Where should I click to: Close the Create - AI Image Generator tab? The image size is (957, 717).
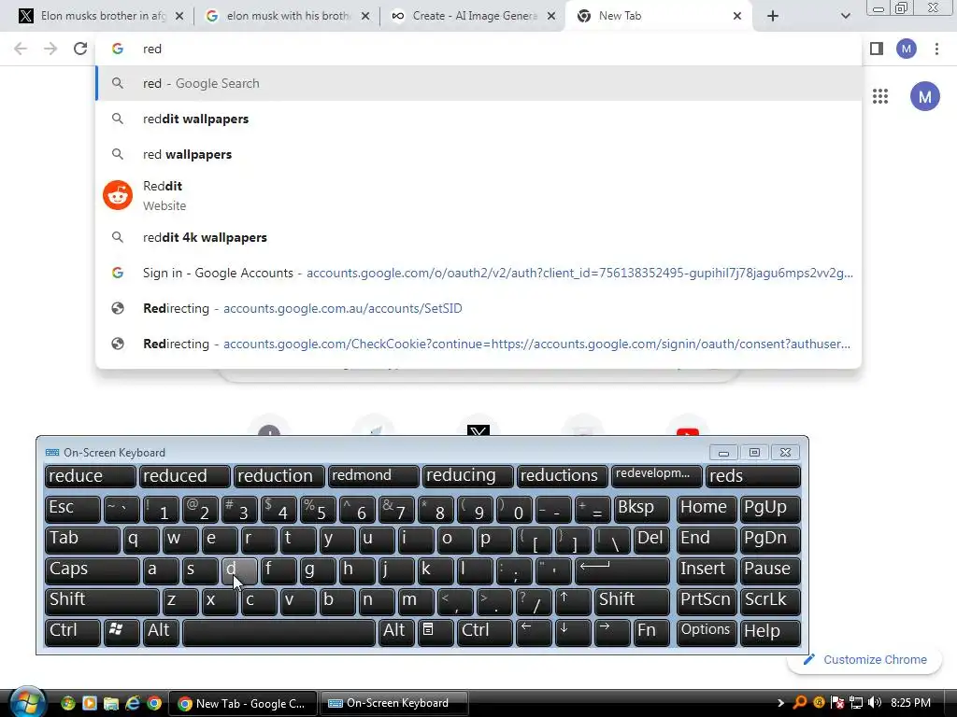[551, 16]
